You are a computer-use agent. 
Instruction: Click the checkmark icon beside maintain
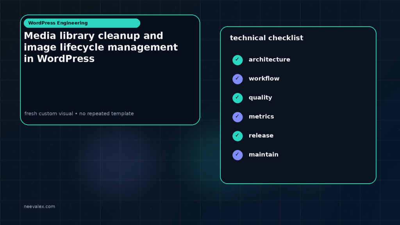coord(237,155)
